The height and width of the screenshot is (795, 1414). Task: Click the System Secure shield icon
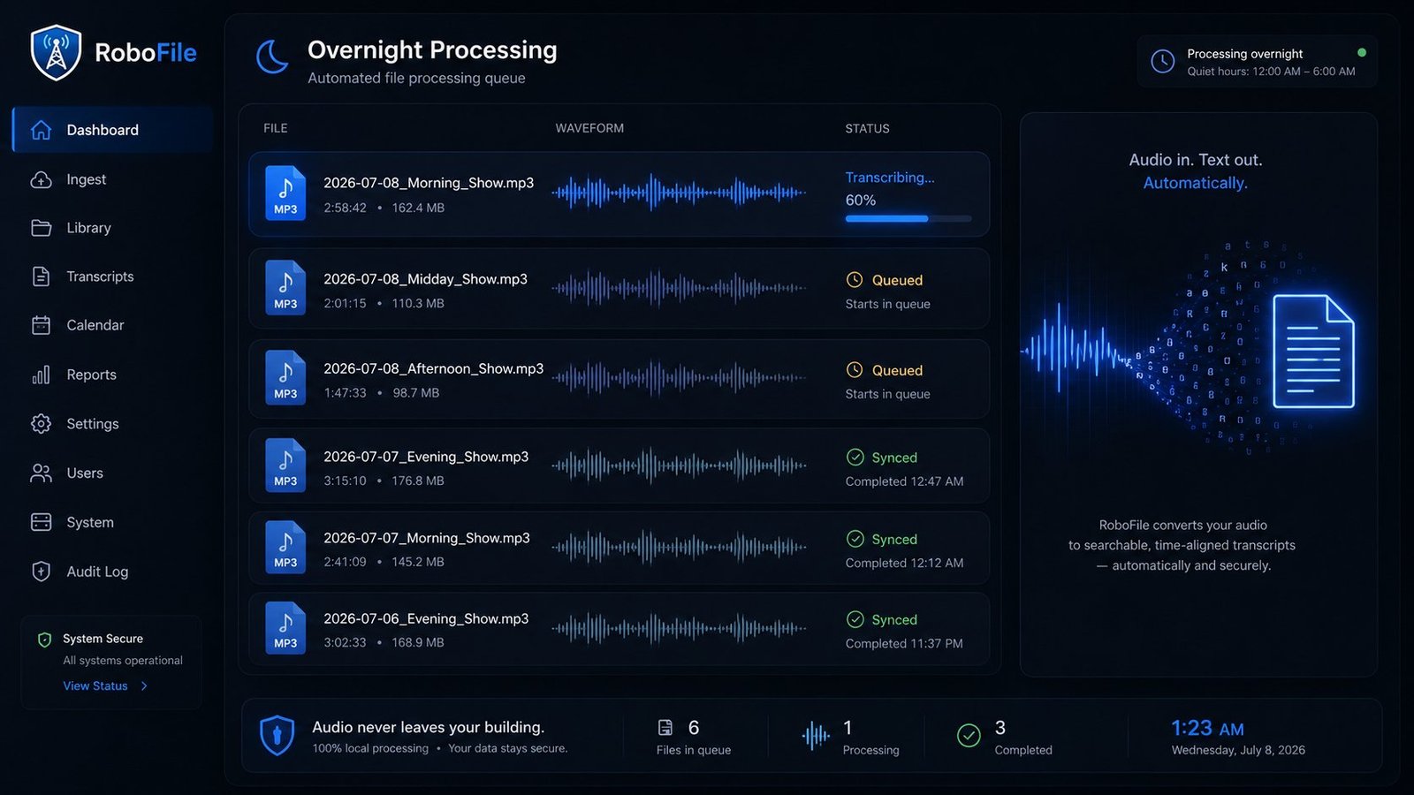[45, 640]
